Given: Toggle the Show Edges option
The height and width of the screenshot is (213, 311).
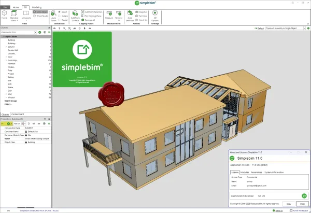Looking at the screenshot, I should [40, 12].
